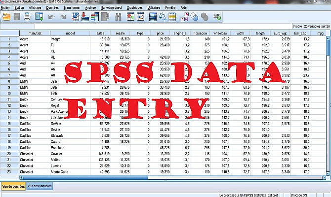Open Weight cases with the scales icon

pyautogui.click(x=163, y=17)
